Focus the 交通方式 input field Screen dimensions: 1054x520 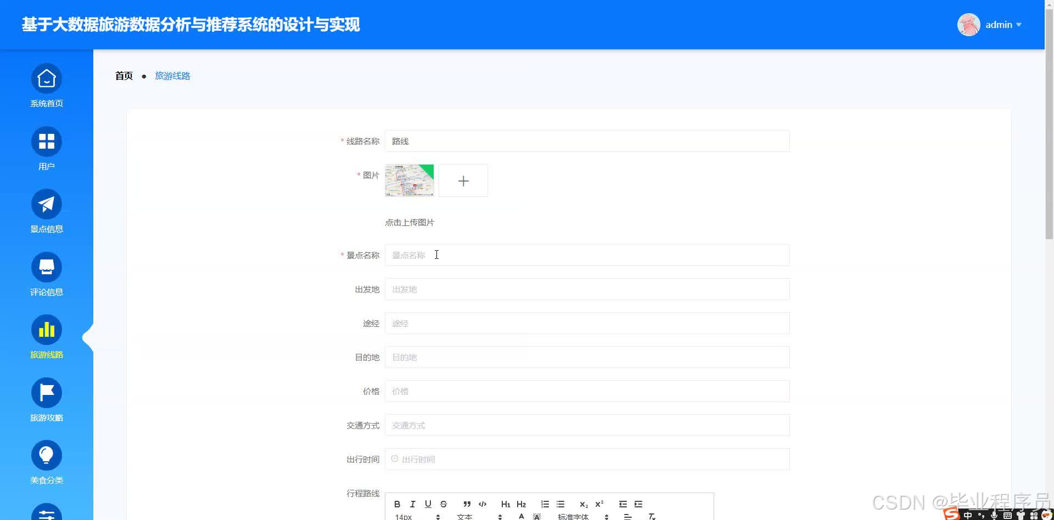(x=587, y=425)
